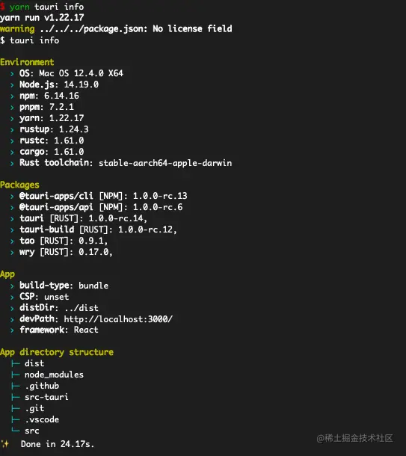Click the chevron before @tauri-apps/cli entry
This screenshot has height=456, width=406.
tap(12, 197)
